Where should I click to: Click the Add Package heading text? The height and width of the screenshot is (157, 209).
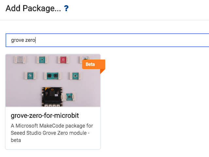[x=33, y=8]
